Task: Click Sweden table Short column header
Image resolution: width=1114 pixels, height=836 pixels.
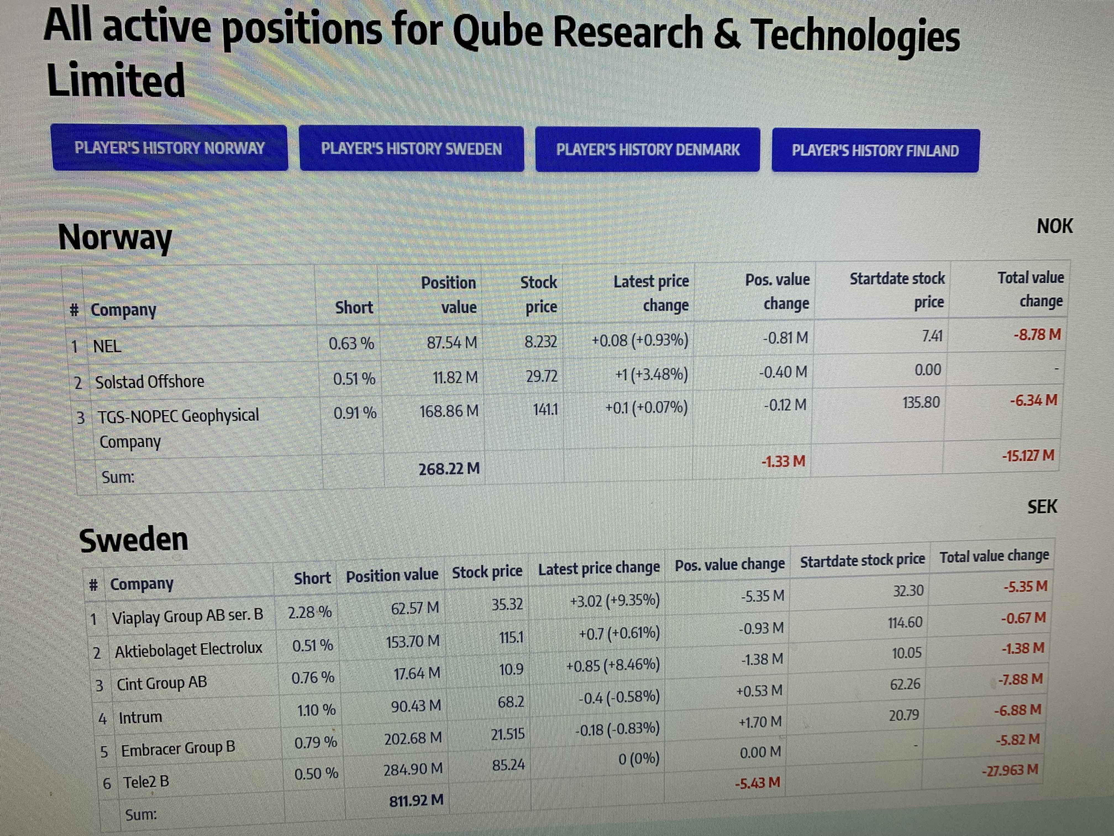Action: [x=312, y=579]
